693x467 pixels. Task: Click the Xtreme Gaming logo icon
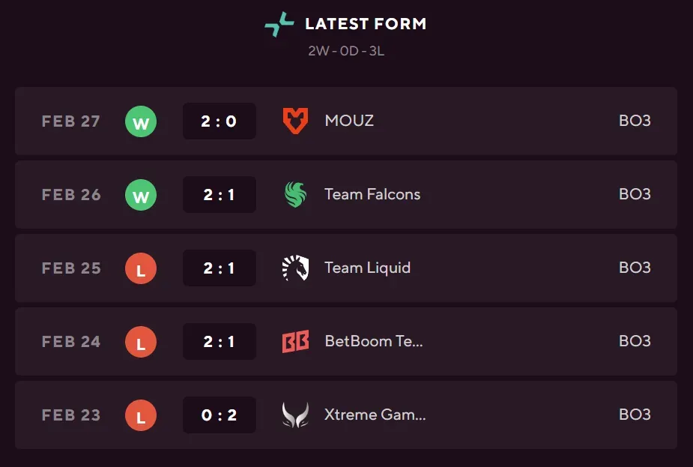(295, 415)
